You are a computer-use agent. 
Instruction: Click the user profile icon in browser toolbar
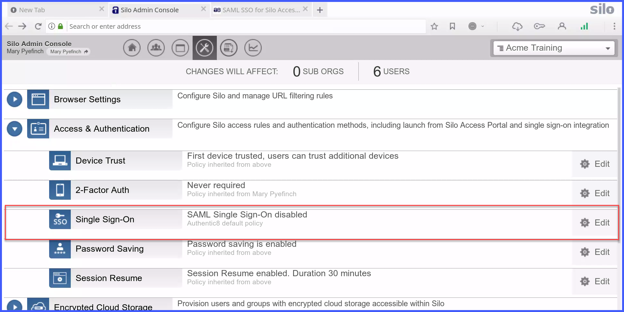coord(562,26)
